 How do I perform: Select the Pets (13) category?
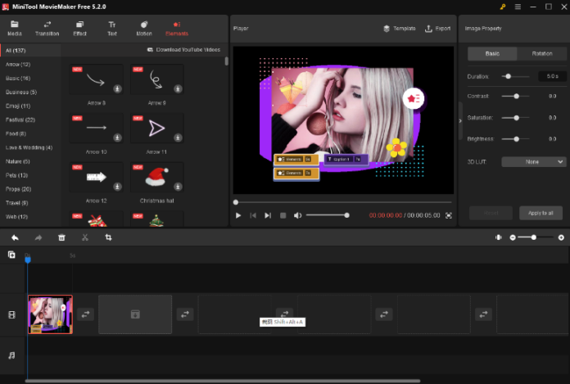click(16, 175)
